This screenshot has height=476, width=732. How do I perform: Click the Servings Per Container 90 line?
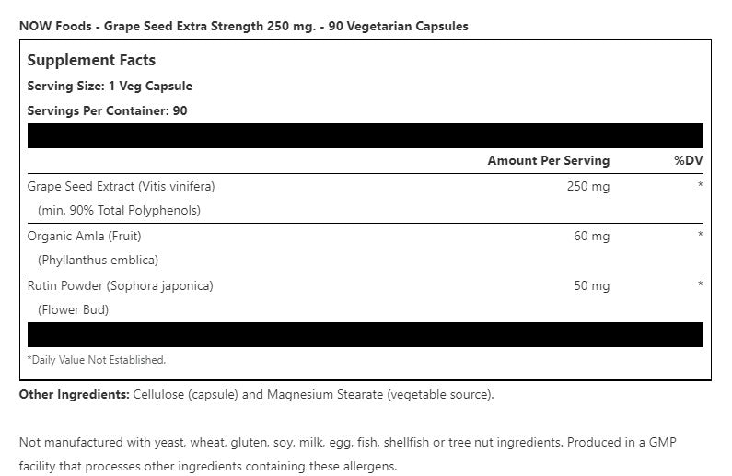(x=108, y=110)
